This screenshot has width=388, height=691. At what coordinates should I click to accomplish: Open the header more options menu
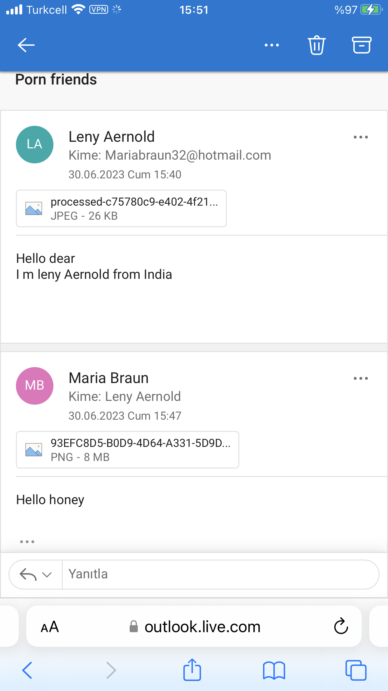tap(271, 45)
